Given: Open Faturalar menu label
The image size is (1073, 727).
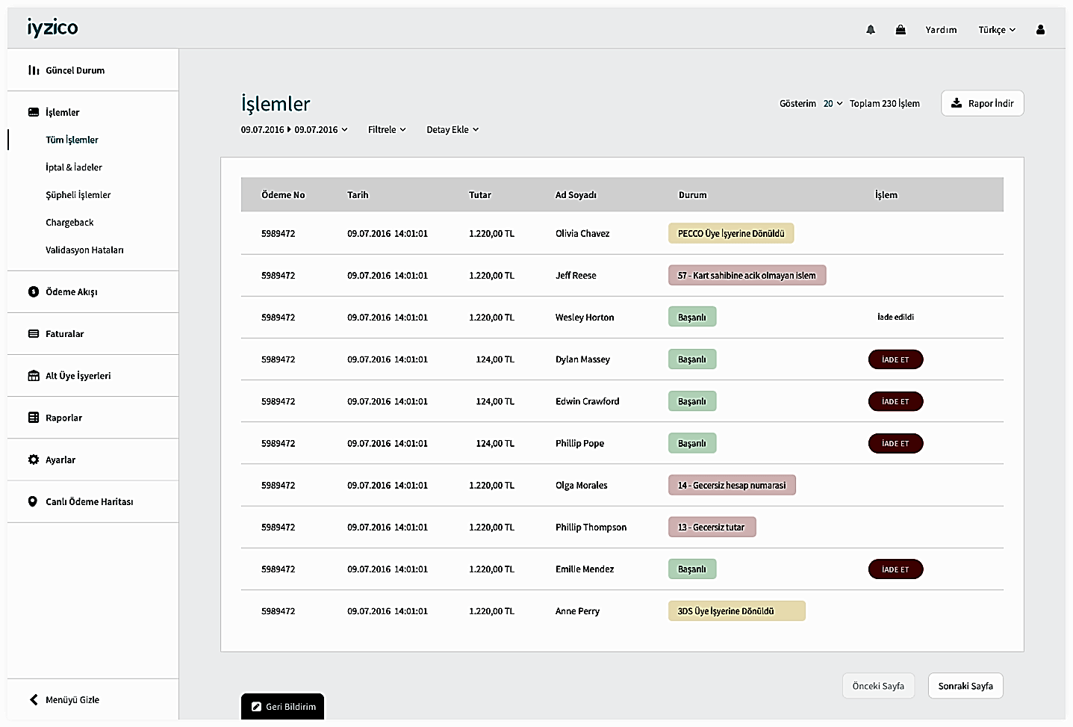Looking at the screenshot, I should point(64,334).
